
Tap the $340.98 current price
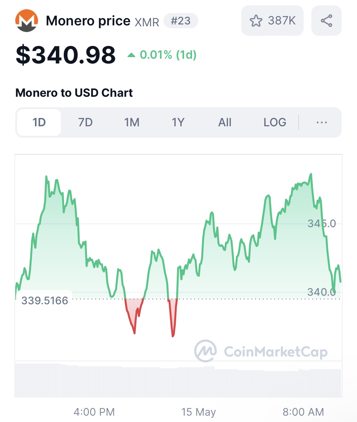pos(66,55)
